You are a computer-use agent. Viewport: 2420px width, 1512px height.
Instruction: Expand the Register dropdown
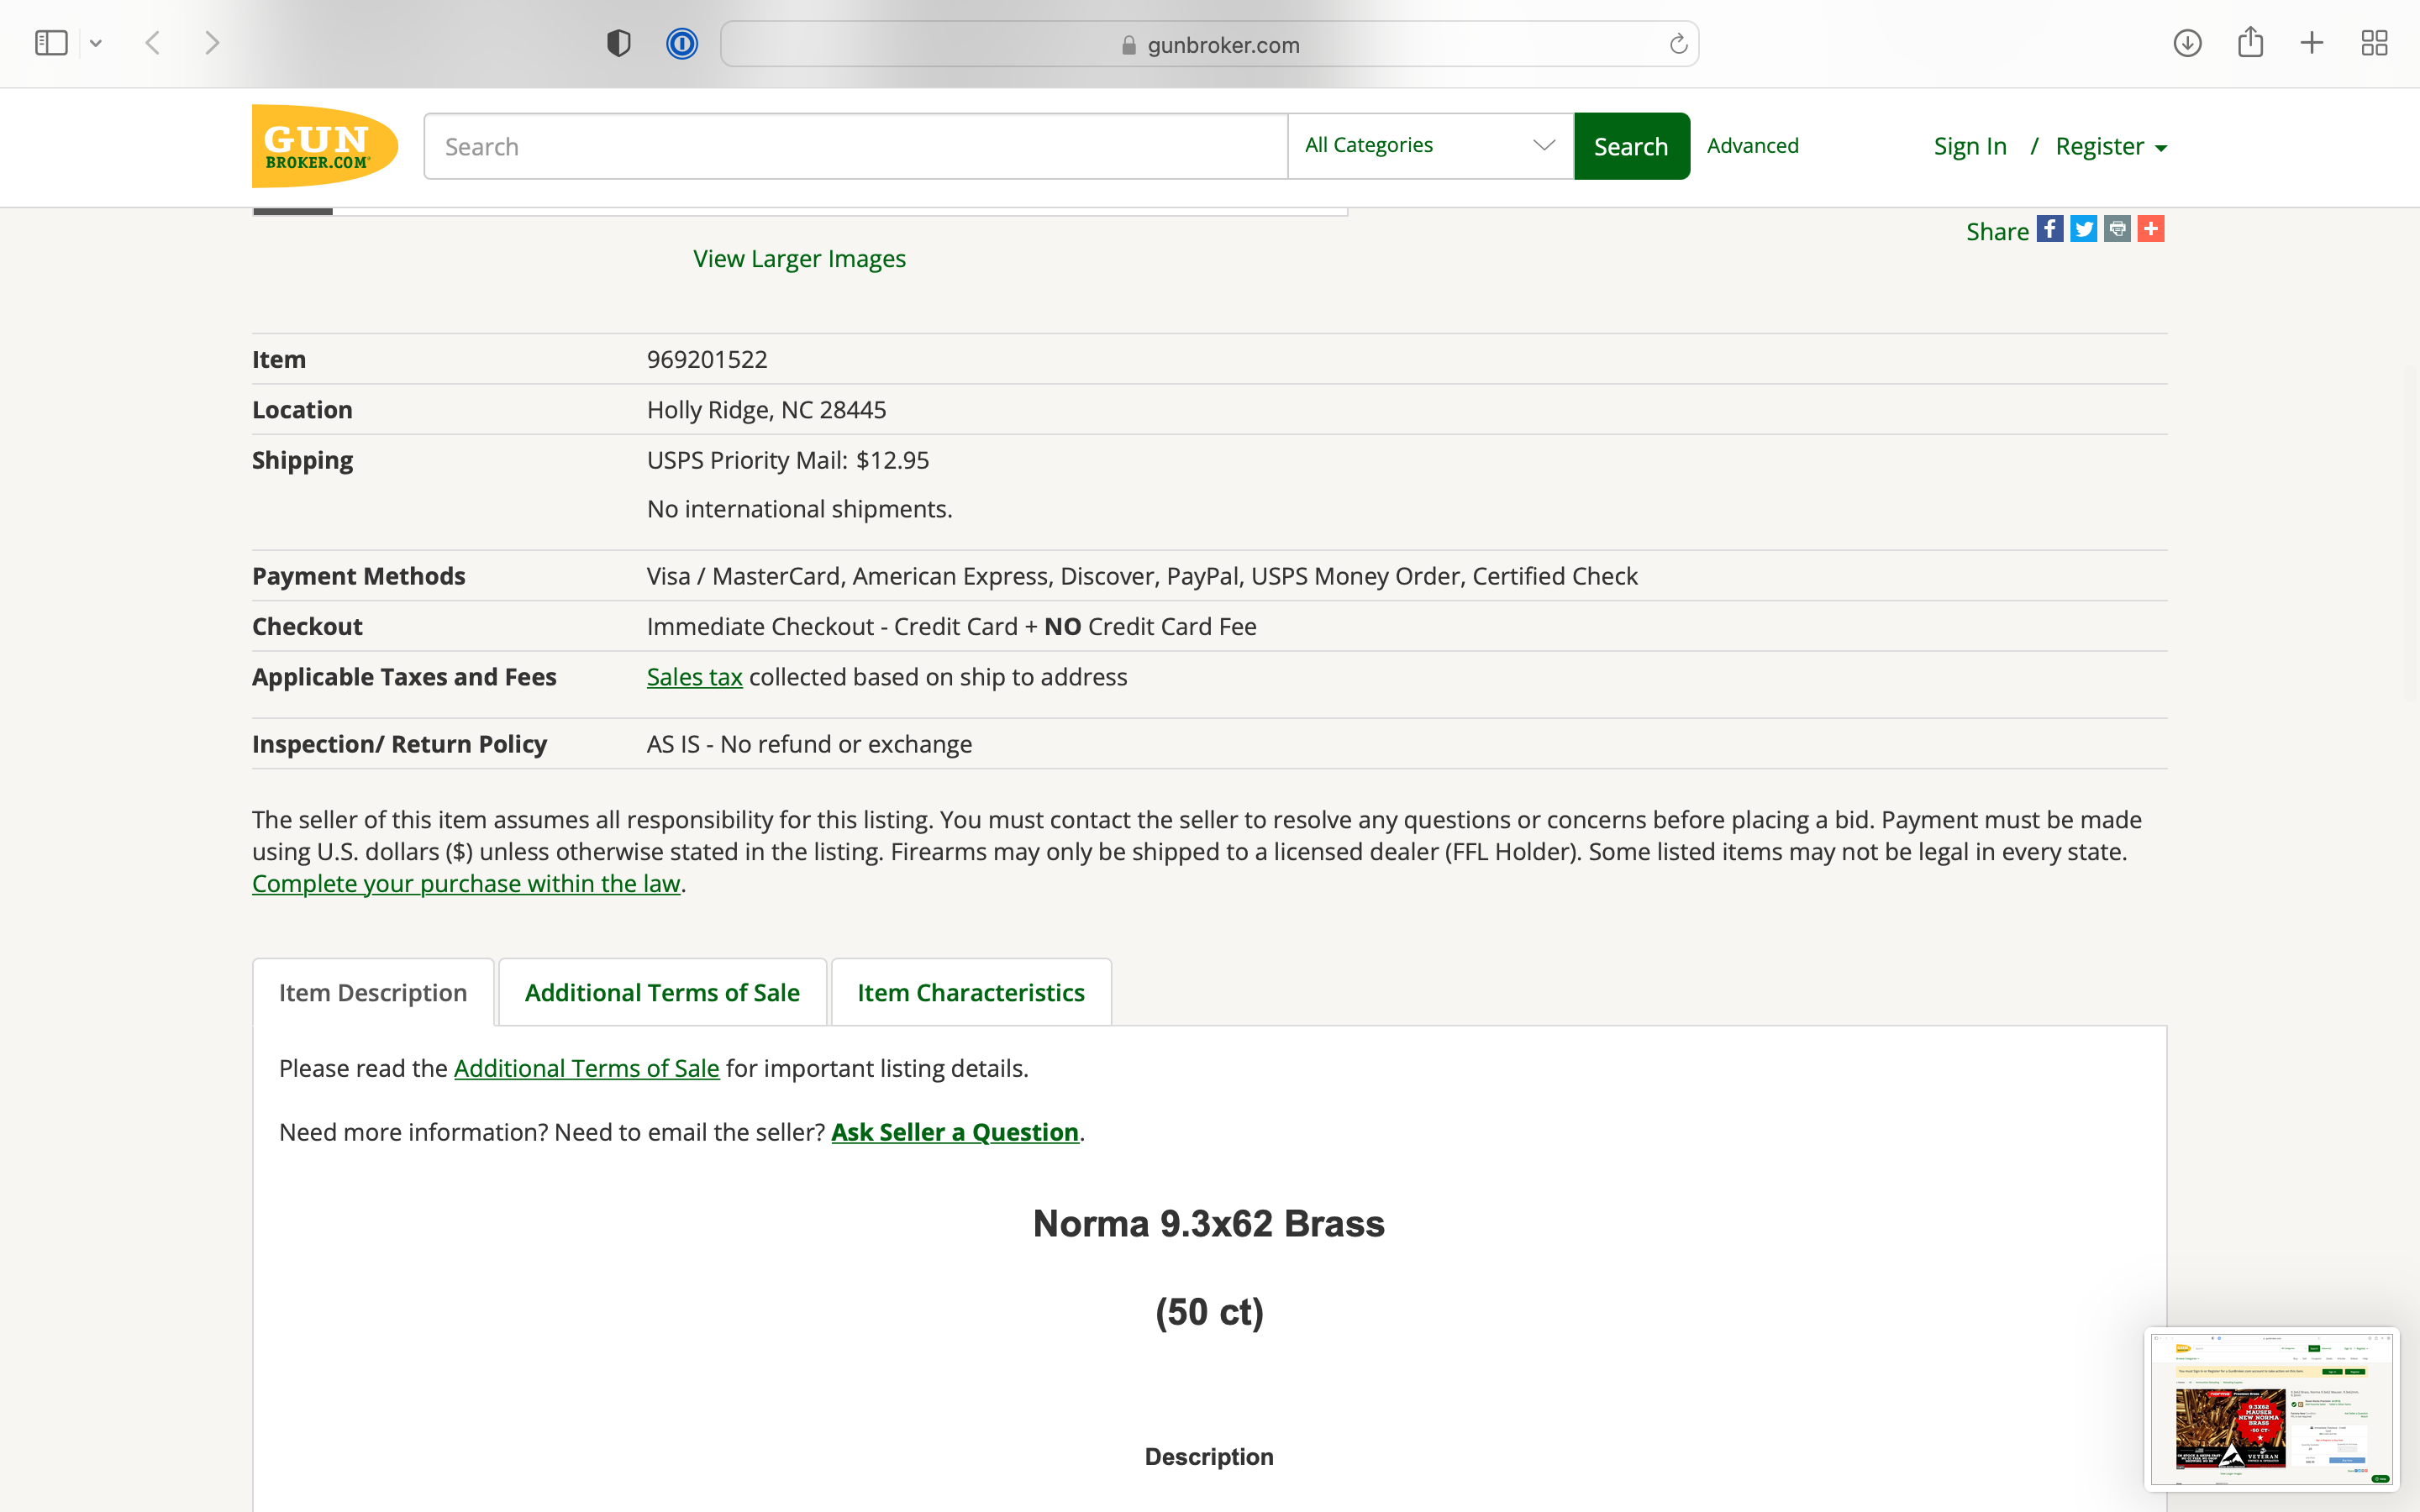coord(2111,146)
